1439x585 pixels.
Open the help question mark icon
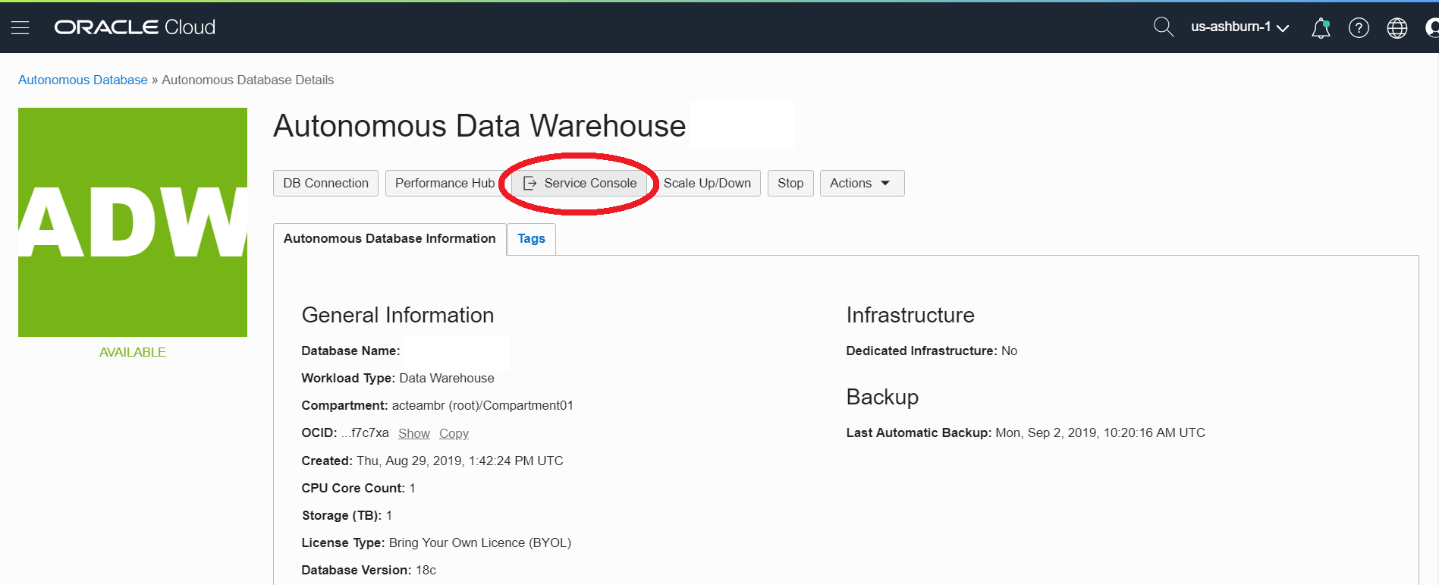[x=1359, y=28]
